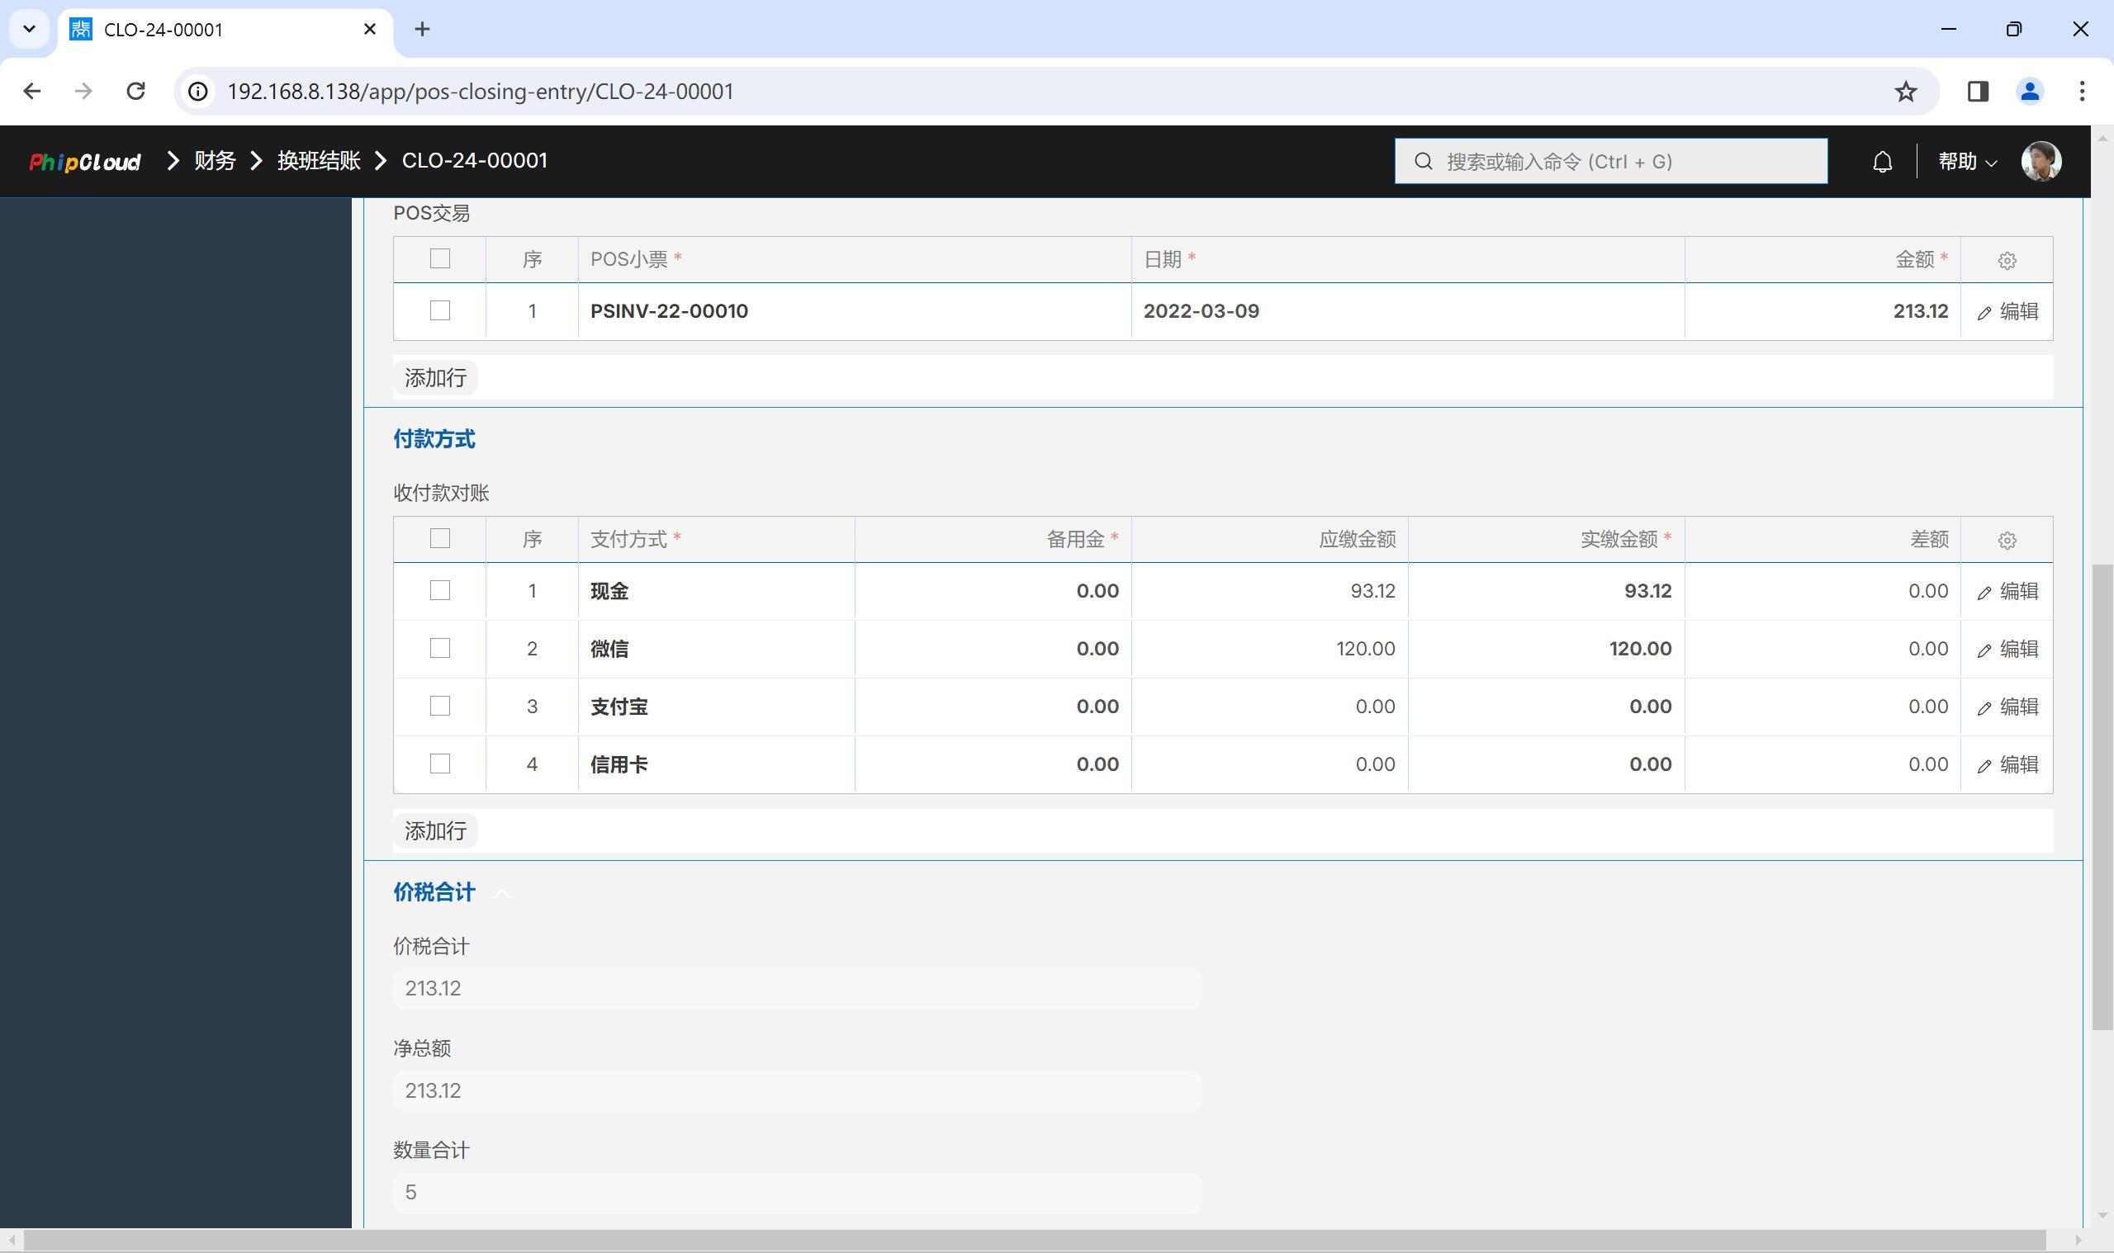Go to 财务 breadcrumb
2114x1253 pixels.
tap(215, 160)
